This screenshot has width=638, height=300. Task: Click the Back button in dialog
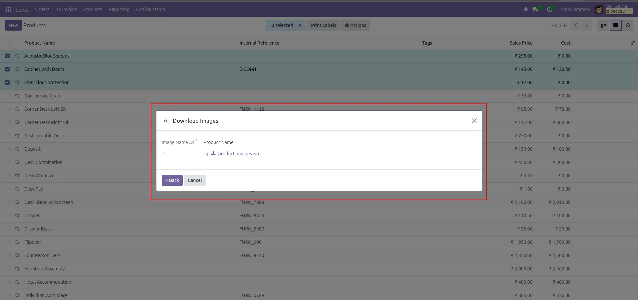[172, 180]
